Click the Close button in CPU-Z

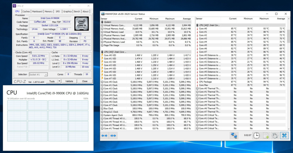point(85,81)
